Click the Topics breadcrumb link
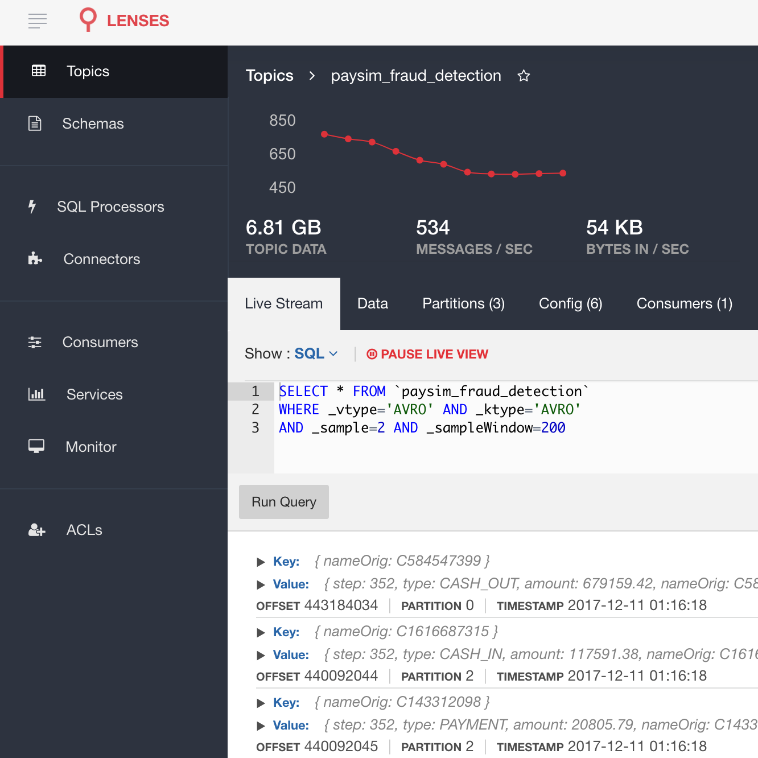Screen dimensions: 758x758 (x=270, y=76)
